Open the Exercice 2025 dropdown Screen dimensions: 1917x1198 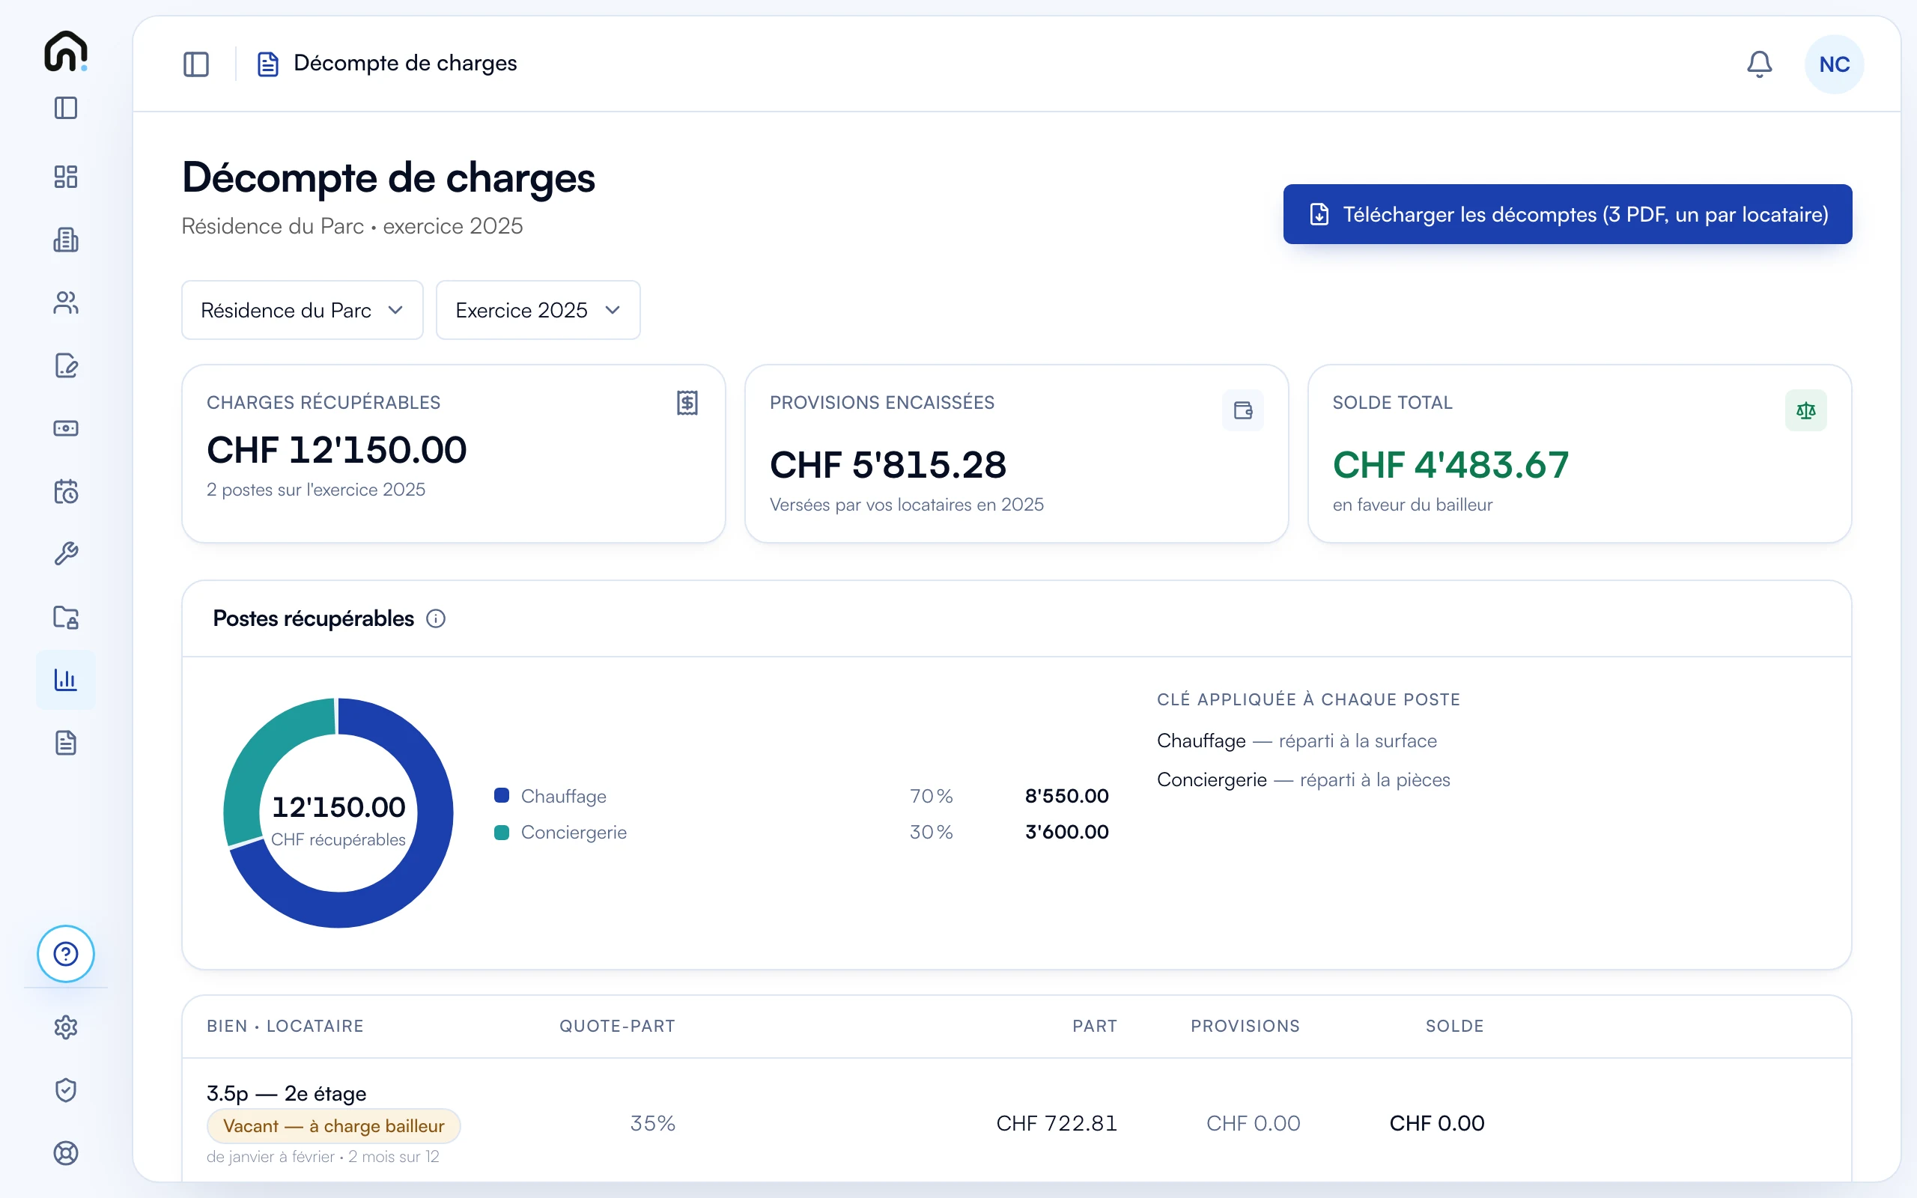pos(538,310)
